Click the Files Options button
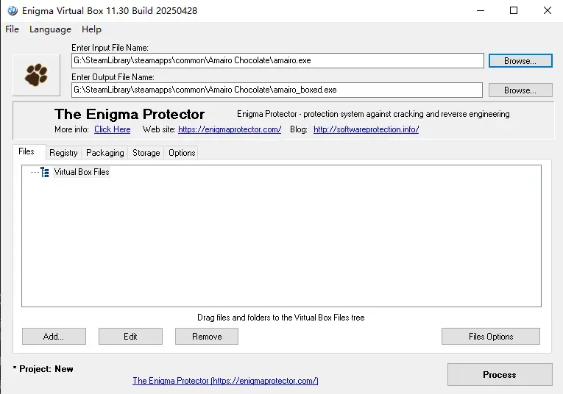 [x=491, y=336]
